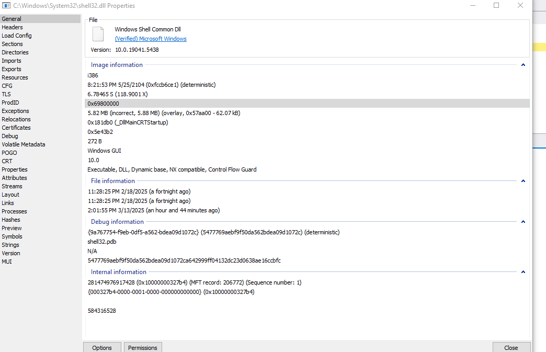
Task: Click the window icon in the title bar
Action: click(x=6, y=6)
